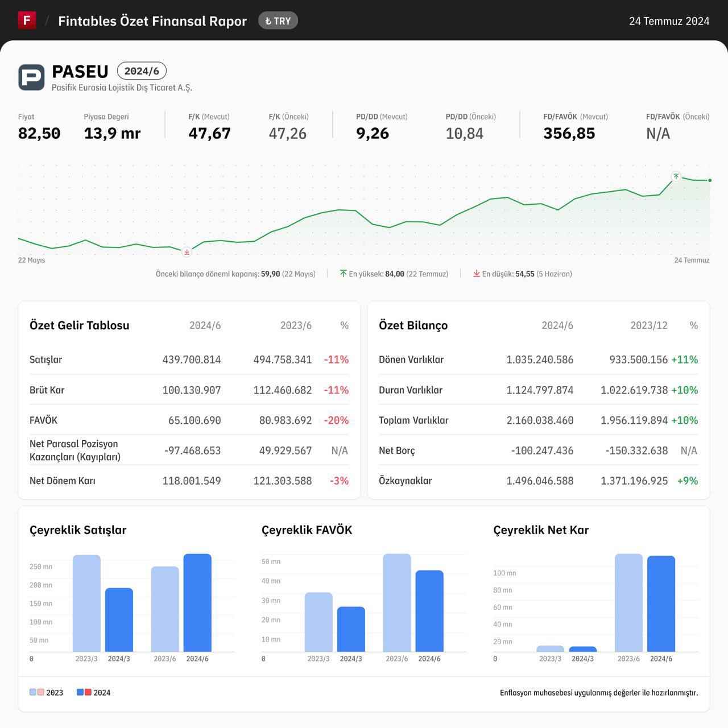Viewport: 728px width, 728px height.
Task: Click the Brüt Kar 2023/6 value 112.460.682
Action: (x=283, y=390)
